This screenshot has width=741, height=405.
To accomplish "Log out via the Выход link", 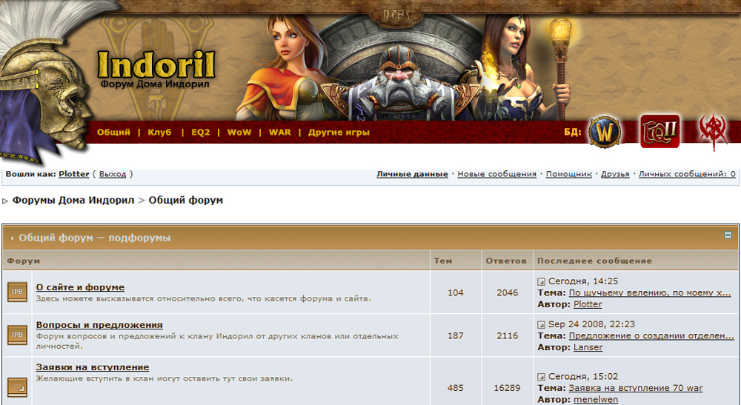I will tap(113, 174).
